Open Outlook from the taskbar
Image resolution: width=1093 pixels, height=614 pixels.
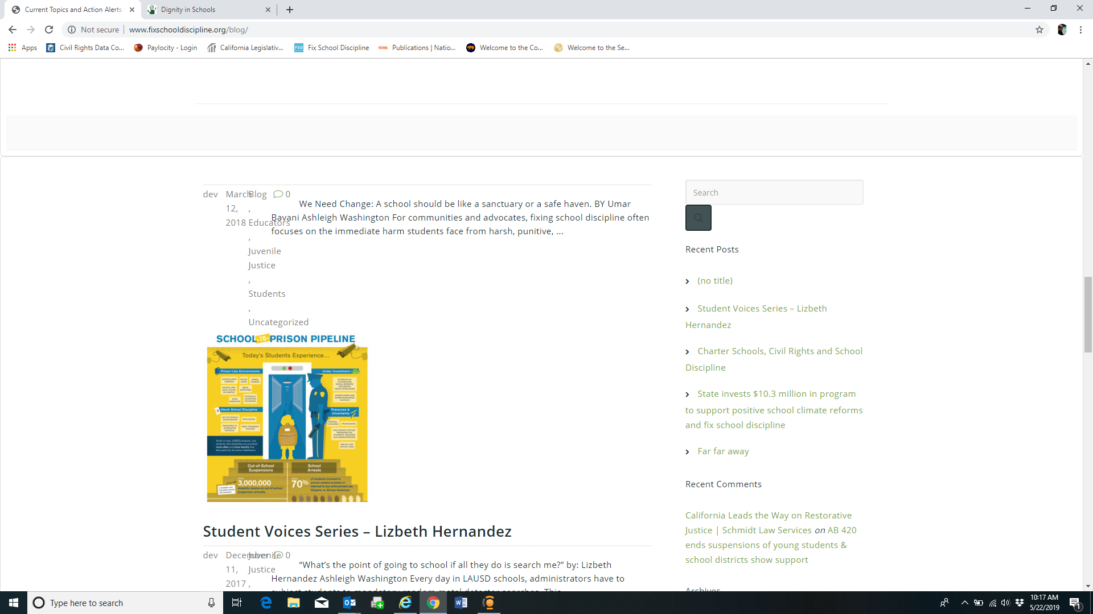point(350,603)
